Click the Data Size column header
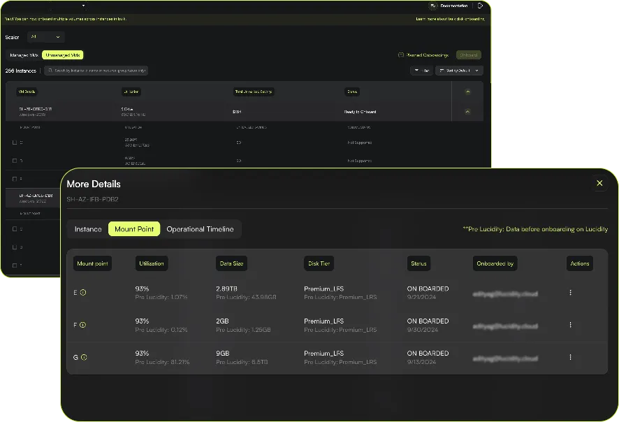This screenshot has width=619, height=422. click(x=231, y=263)
